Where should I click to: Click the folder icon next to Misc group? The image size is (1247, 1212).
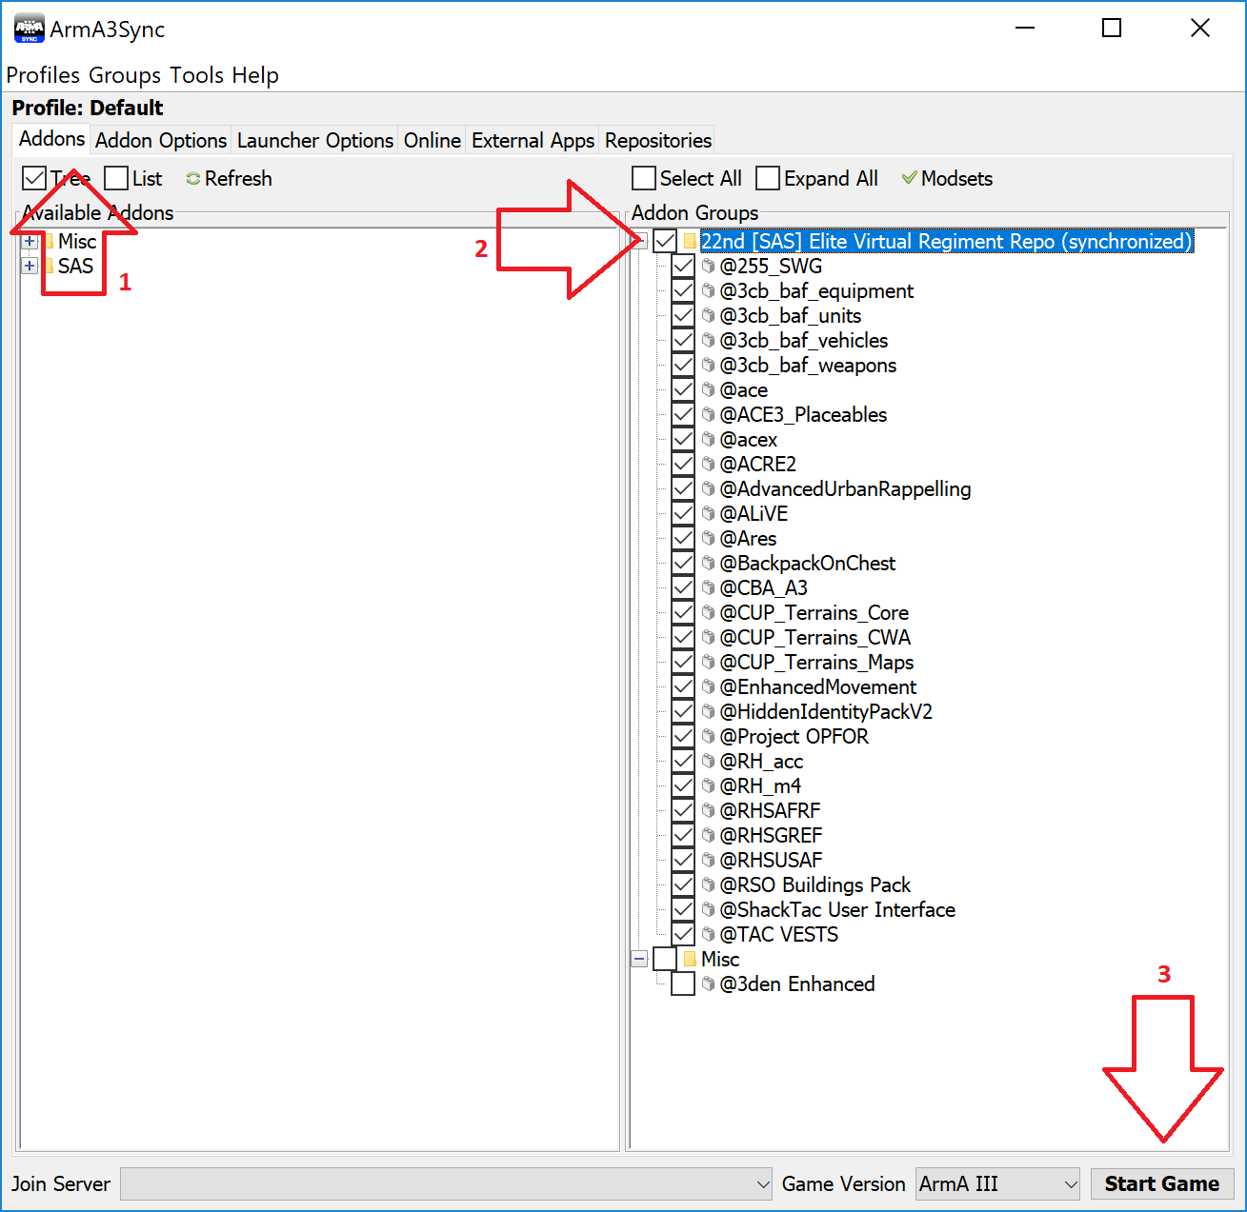(x=690, y=959)
